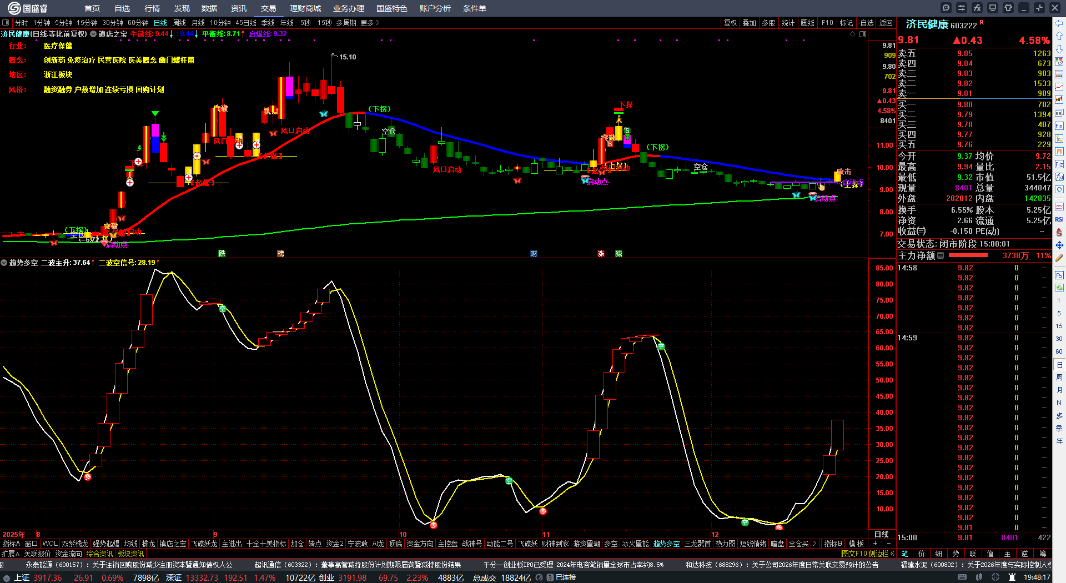The image size is (1066, 583).
Task: Open the message chat icon in title bar
Action: (946, 8)
